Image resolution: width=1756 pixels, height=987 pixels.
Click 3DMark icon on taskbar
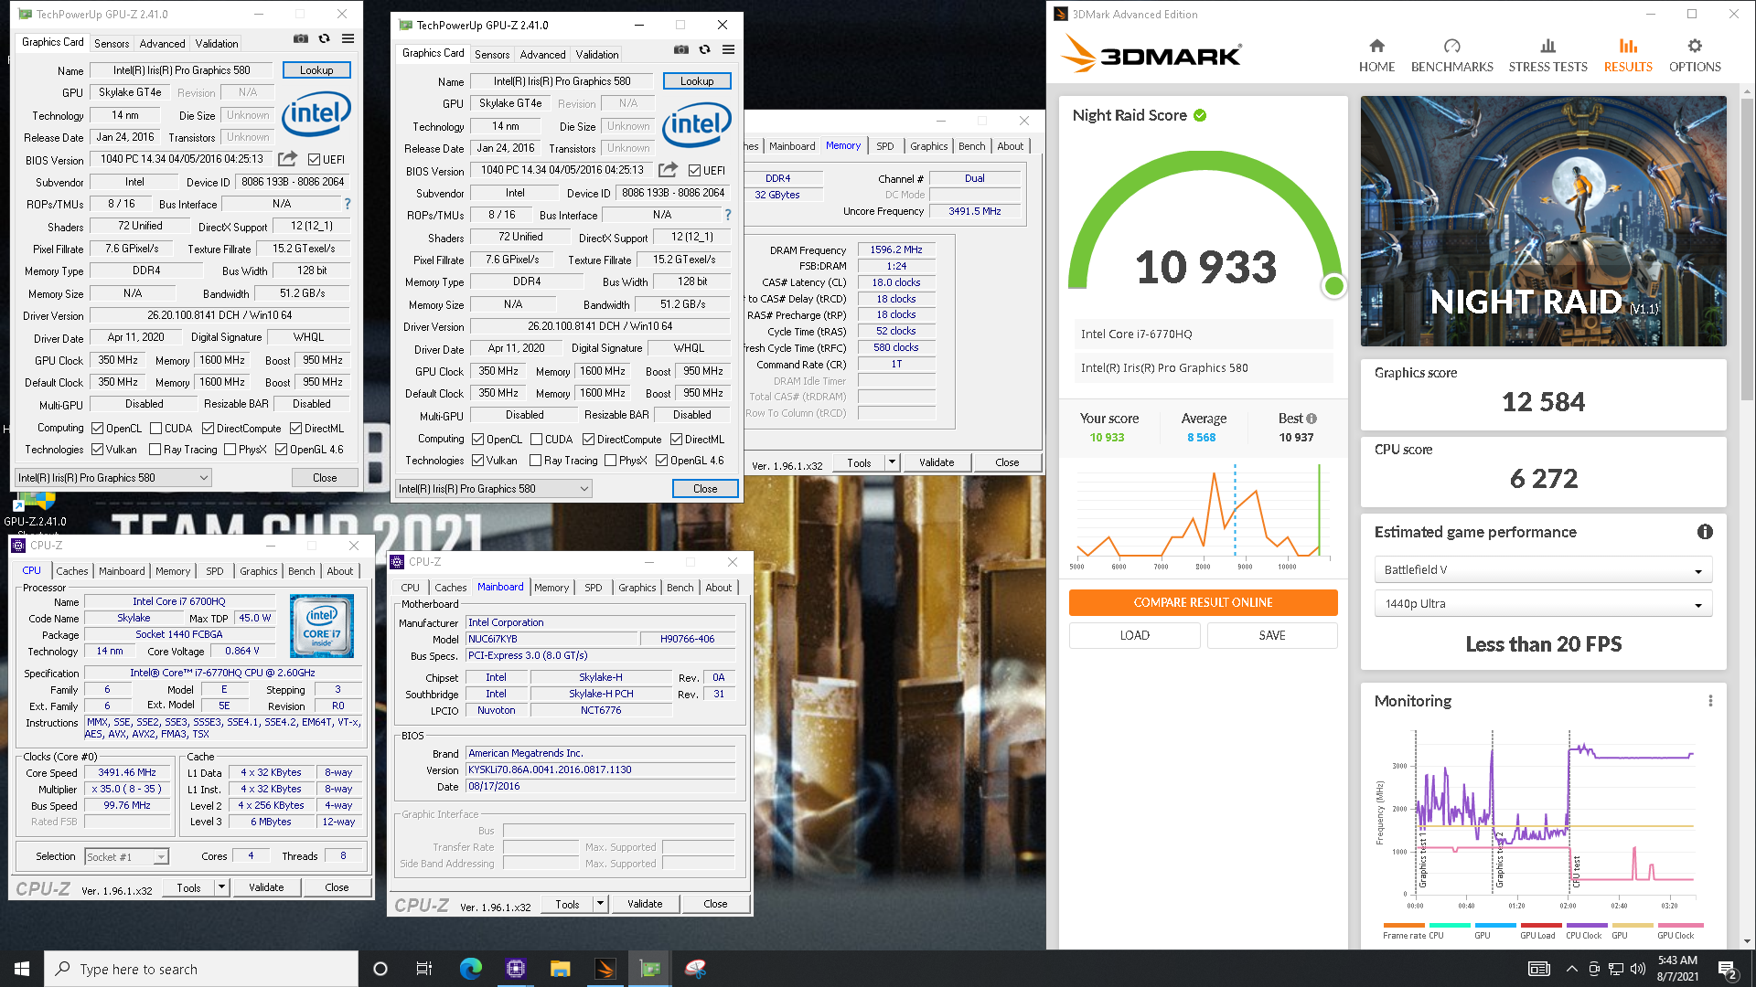tap(605, 969)
